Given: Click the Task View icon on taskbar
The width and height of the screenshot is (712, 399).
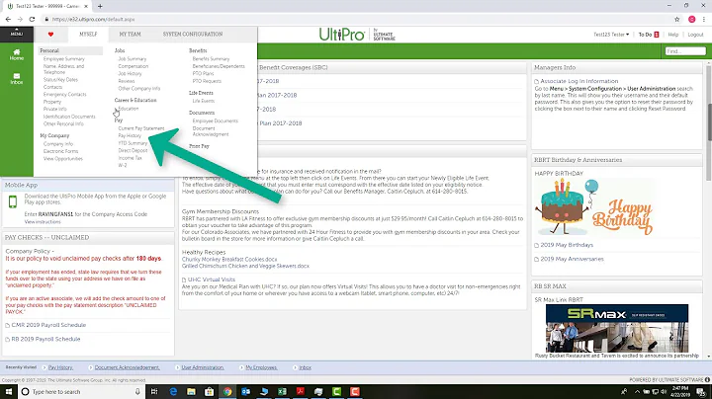Looking at the screenshot, I should [x=154, y=391].
